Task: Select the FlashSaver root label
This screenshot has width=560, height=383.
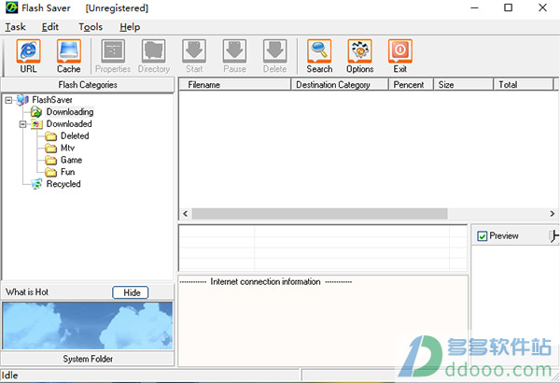Action: (x=52, y=100)
